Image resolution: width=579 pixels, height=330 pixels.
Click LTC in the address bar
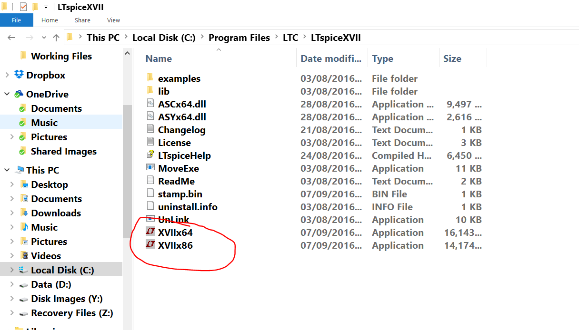tap(290, 38)
